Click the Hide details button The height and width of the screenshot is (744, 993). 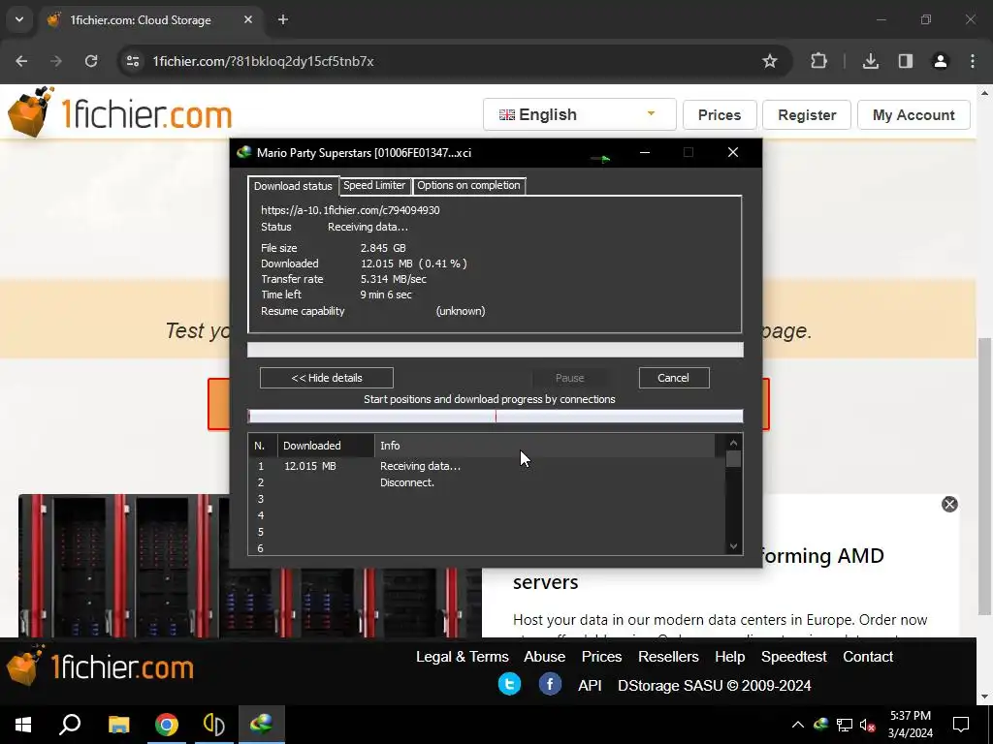pyautogui.click(x=327, y=378)
